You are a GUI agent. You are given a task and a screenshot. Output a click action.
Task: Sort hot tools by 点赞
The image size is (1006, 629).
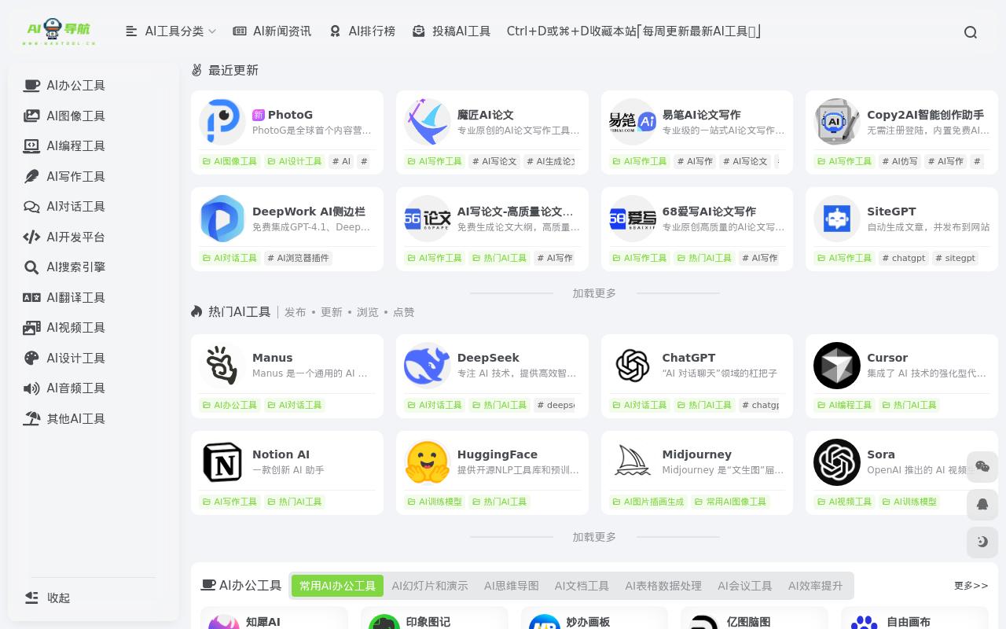point(404,312)
